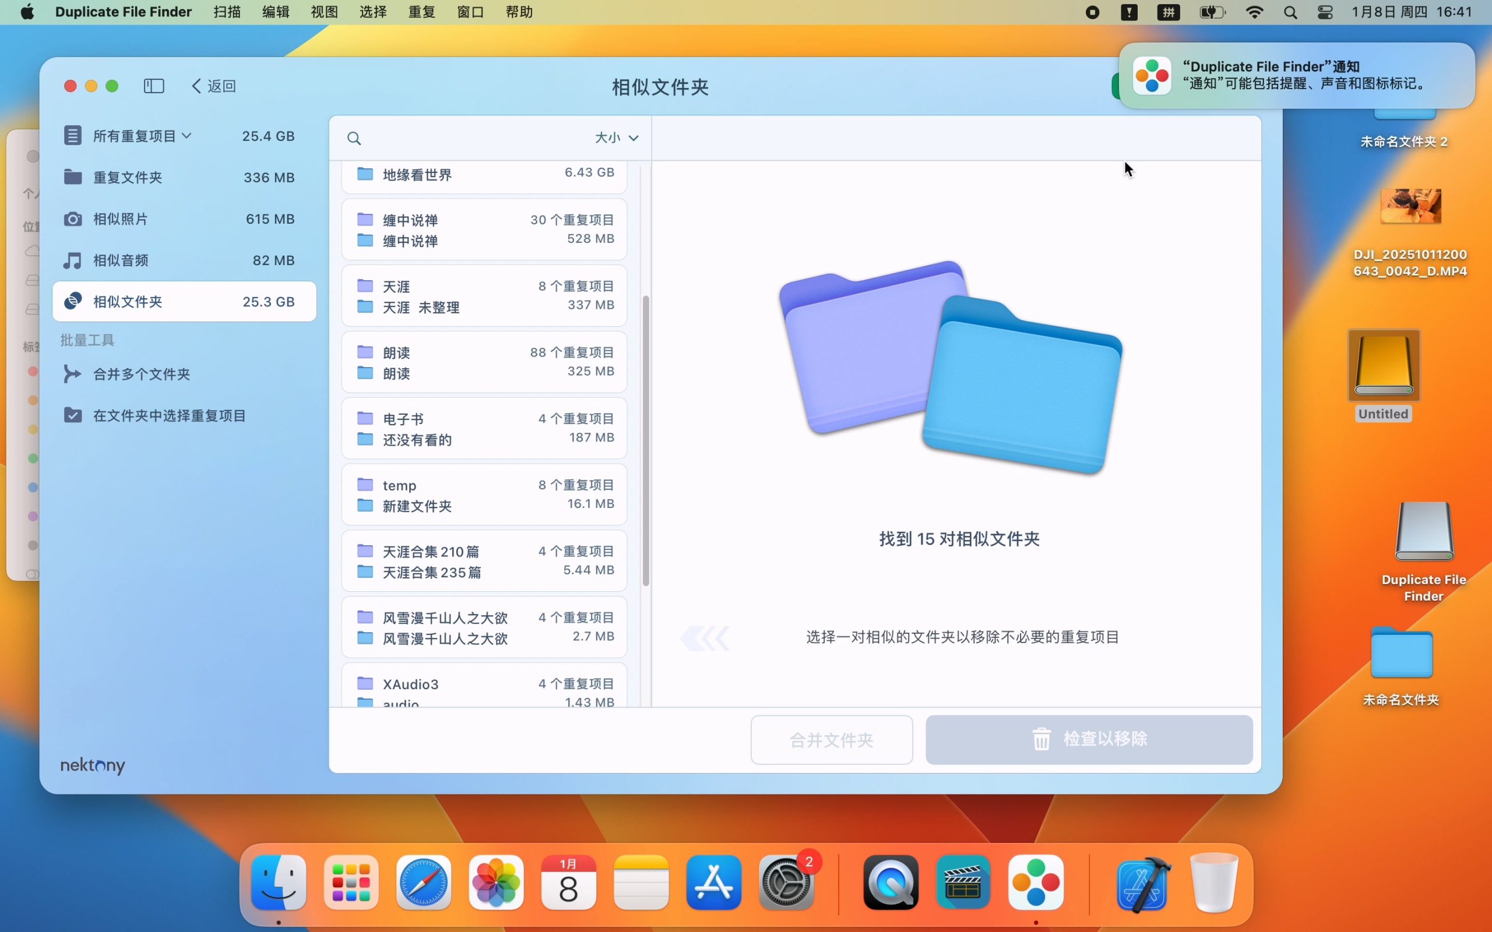This screenshot has width=1492, height=932.
Task: Click the search magnifier in folder list
Action: (354, 138)
